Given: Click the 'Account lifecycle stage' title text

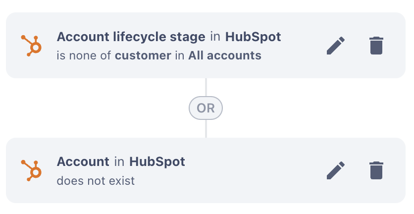Looking at the screenshot, I should point(131,37).
